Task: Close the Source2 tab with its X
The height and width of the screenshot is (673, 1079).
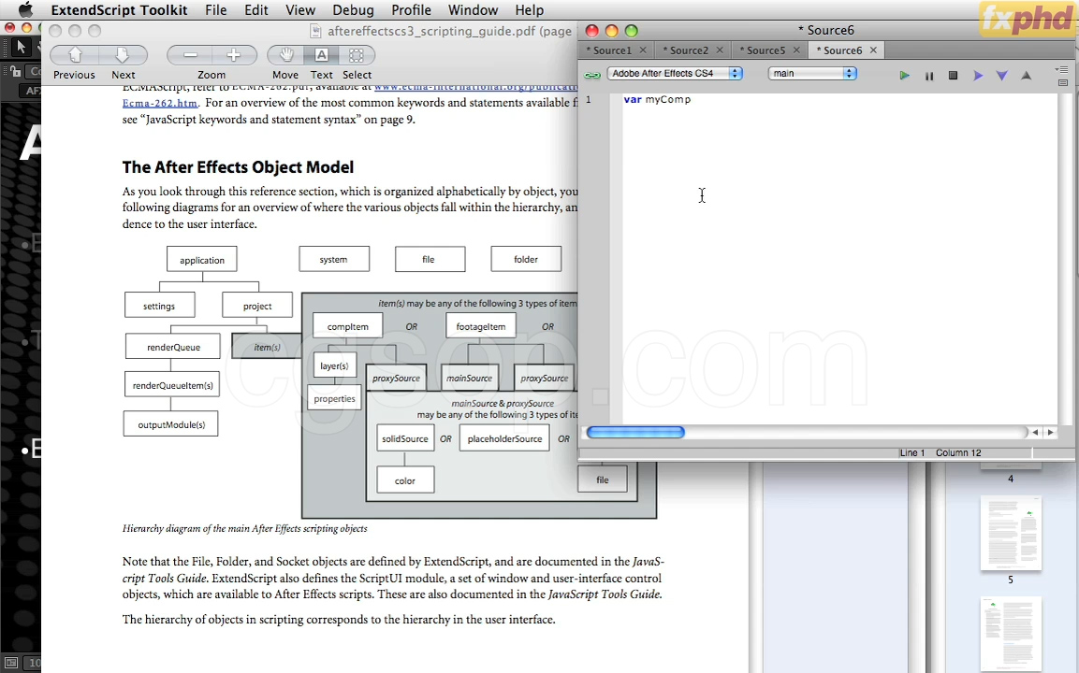Action: point(720,50)
